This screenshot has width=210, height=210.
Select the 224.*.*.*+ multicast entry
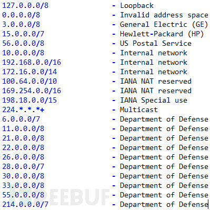pos(23,110)
